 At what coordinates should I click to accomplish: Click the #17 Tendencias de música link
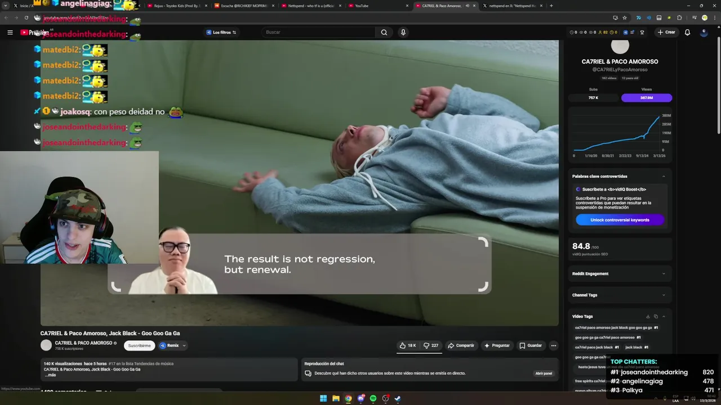141,364
